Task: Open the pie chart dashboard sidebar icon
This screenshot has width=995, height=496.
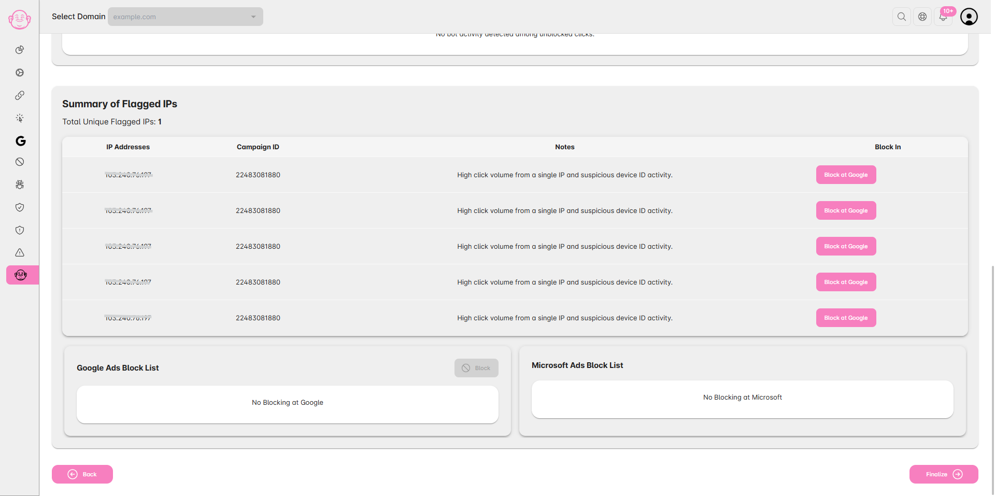Action: (20, 50)
